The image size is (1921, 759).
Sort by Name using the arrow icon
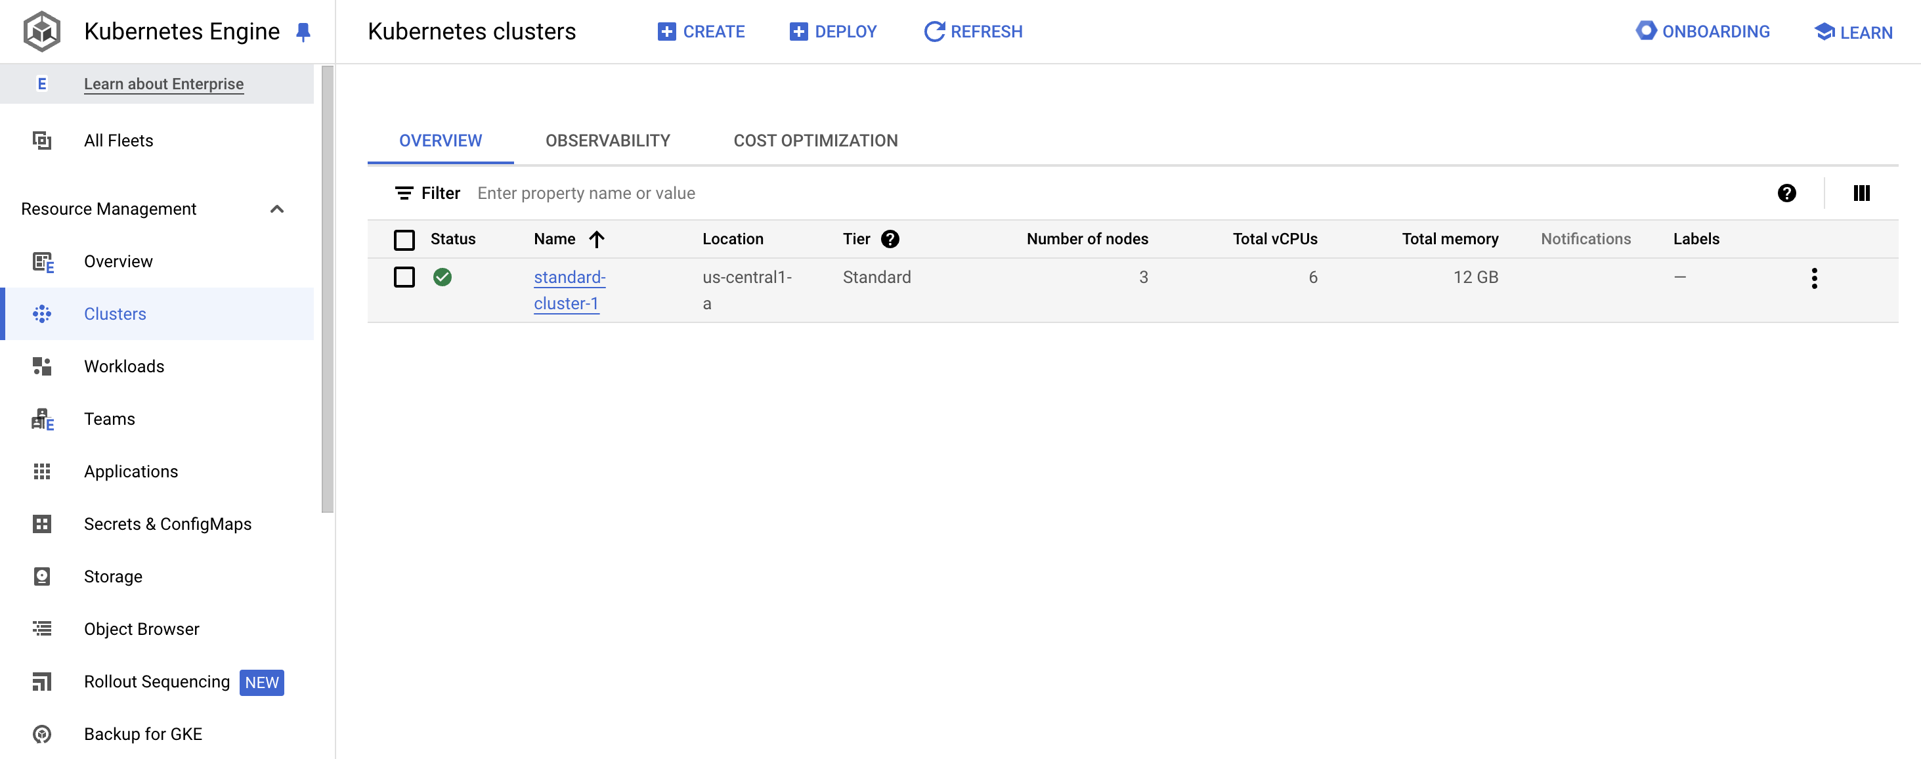coord(596,238)
